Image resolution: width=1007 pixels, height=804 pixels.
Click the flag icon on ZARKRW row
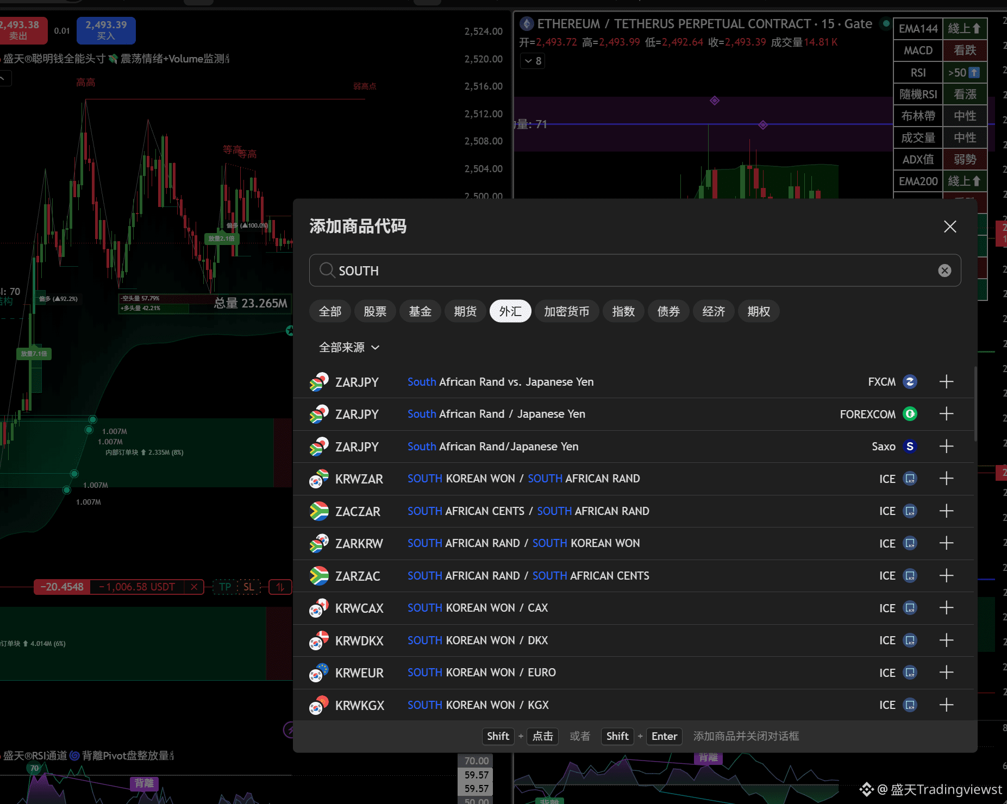(x=319, y=543)
